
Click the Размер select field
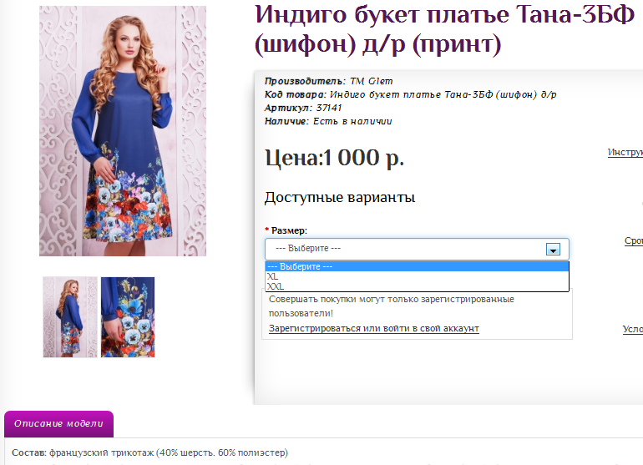(417, 249)
